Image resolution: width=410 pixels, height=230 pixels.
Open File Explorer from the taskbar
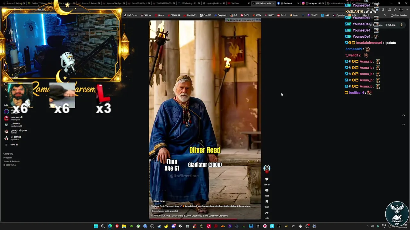click(x=124, y=226)
